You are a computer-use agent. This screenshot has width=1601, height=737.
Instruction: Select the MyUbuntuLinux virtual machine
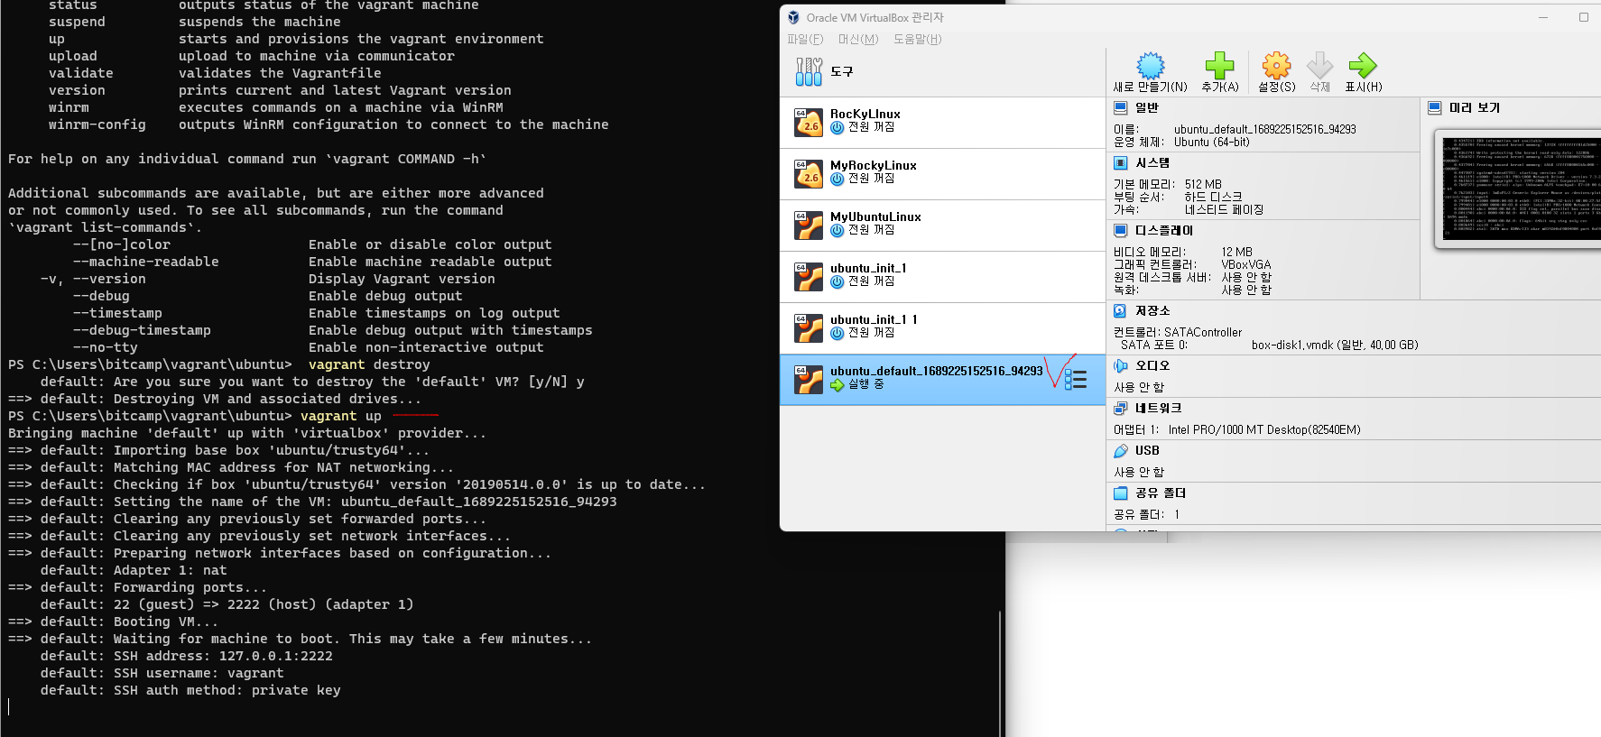pyautogui.click(x=942, y=226)
